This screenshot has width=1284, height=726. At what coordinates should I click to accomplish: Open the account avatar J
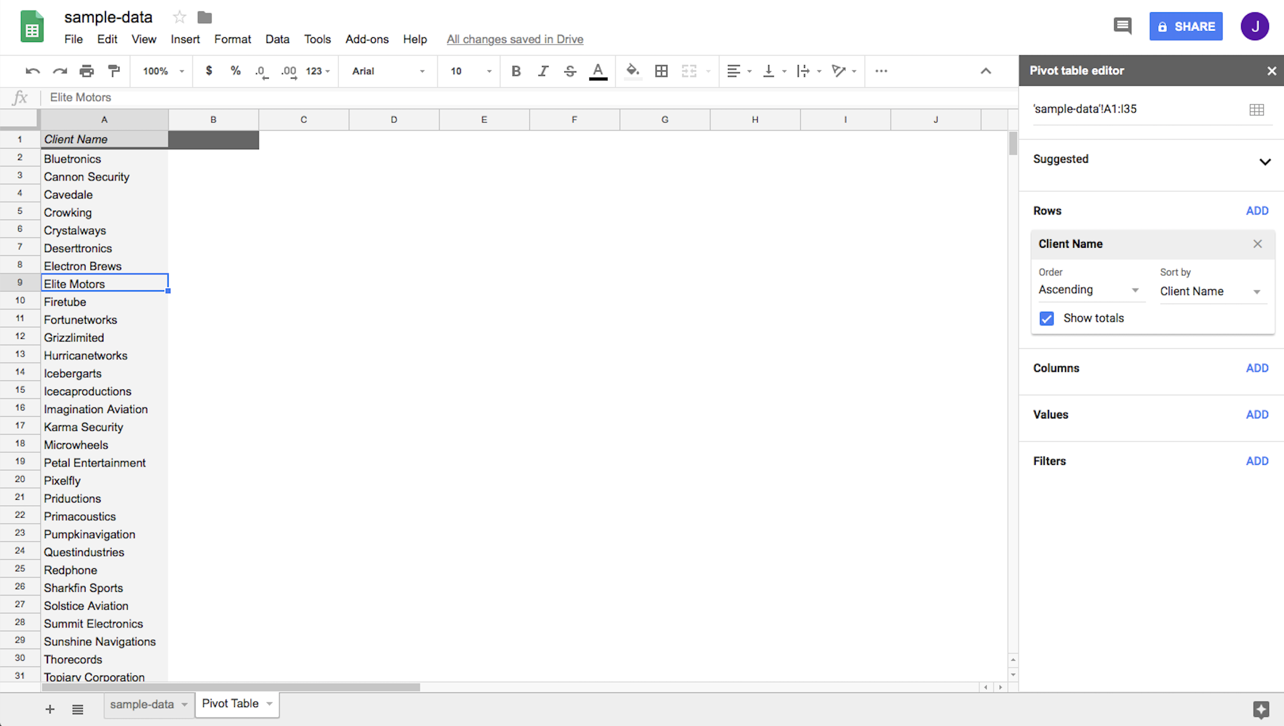click(1255, 26)
